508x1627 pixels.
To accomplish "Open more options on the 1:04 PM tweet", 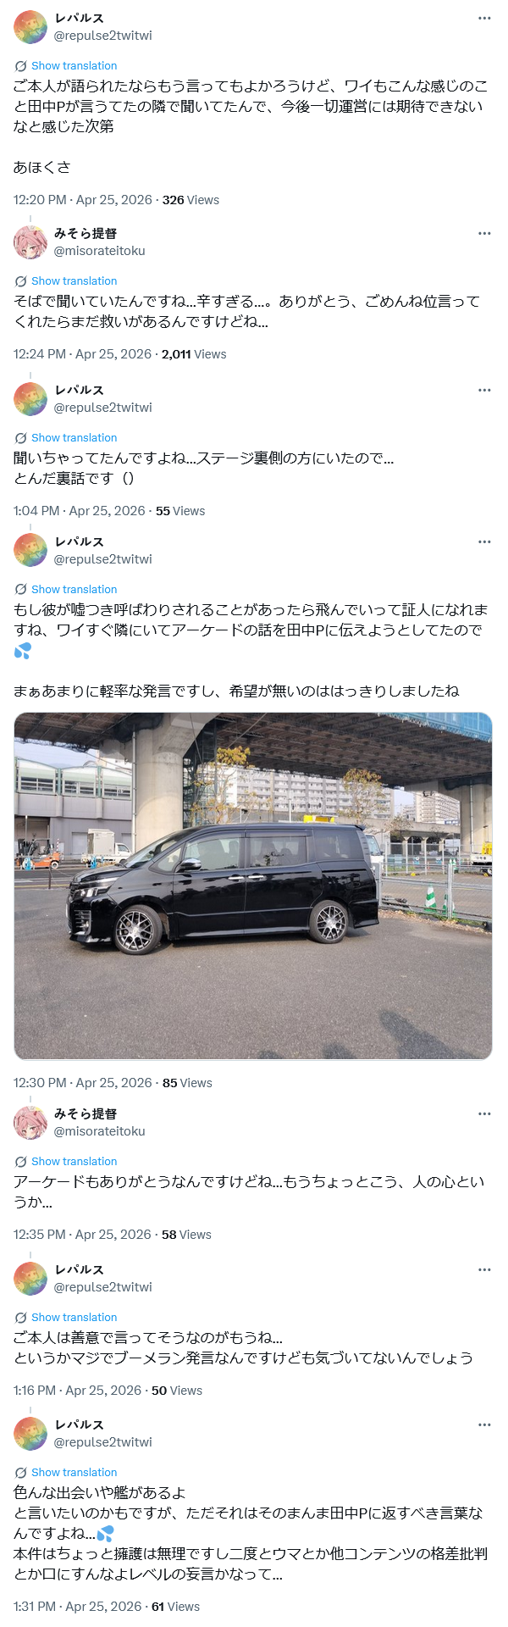I will pyautogui.click(x=484, y=390).
